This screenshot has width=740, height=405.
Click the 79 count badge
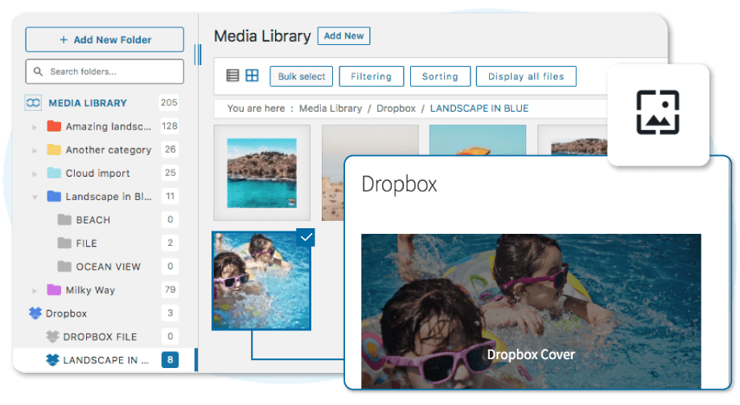pyautogui.click(x=170, y=289)
